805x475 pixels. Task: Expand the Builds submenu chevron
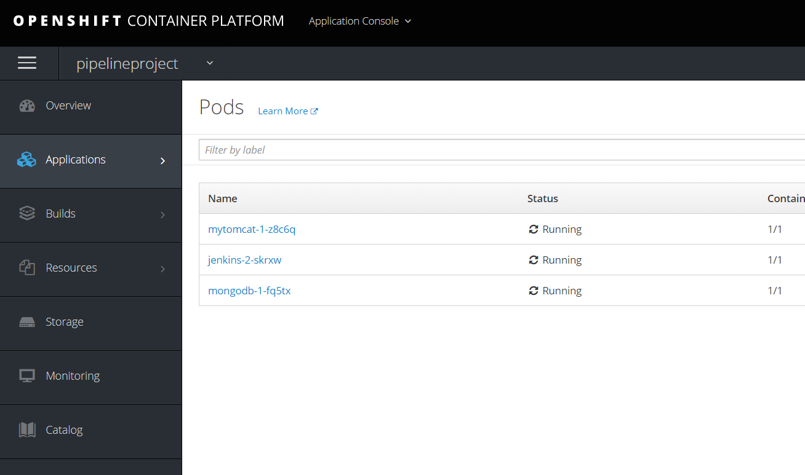point(162,214)
